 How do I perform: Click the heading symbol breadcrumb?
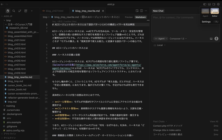100,17
